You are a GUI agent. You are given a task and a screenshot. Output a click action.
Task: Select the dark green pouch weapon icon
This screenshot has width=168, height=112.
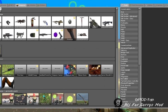[x=33, y=35]
